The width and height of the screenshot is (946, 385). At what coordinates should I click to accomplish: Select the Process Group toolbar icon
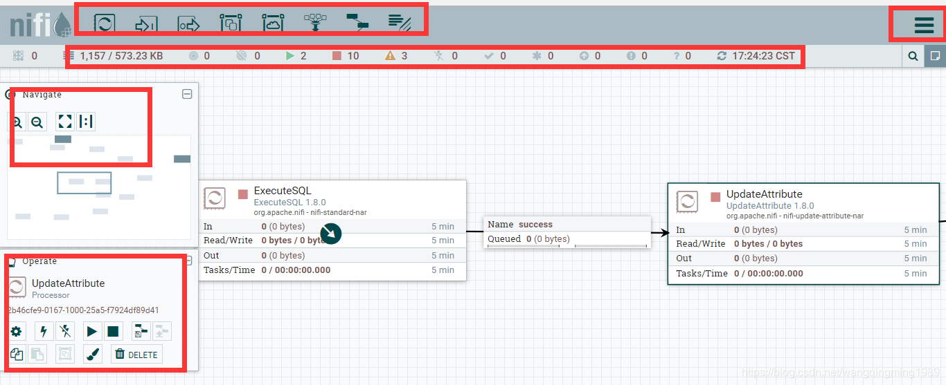click(x=230, y=24)
